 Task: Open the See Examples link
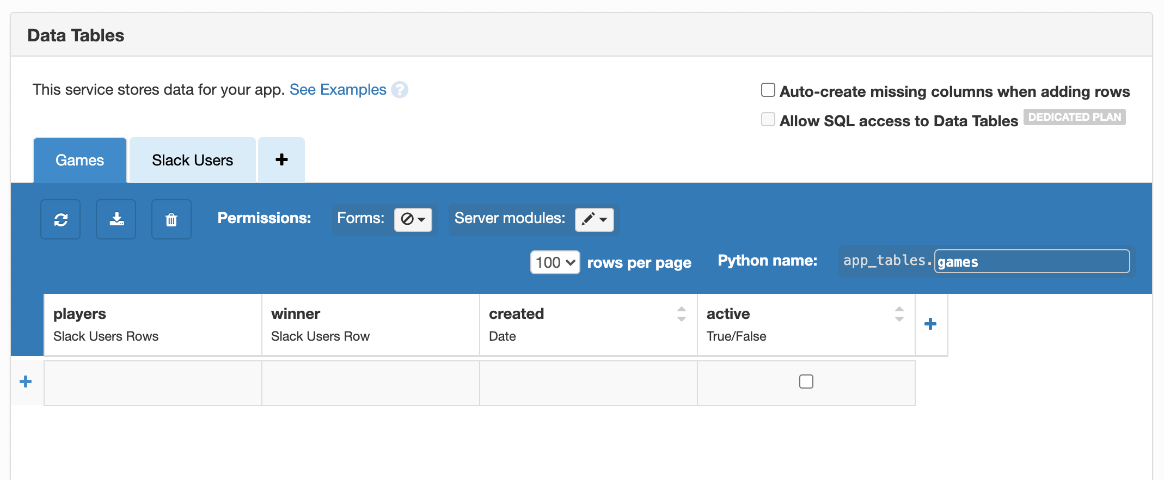tap(338, 90)
